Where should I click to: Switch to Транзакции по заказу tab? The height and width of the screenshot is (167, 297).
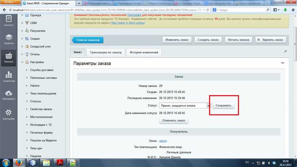pyautogui.click(x=106, y=52)
